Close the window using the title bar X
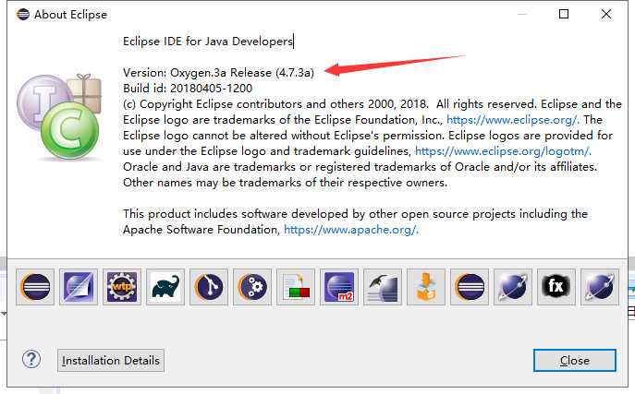635x394 pixels. [x=606, y=14]
